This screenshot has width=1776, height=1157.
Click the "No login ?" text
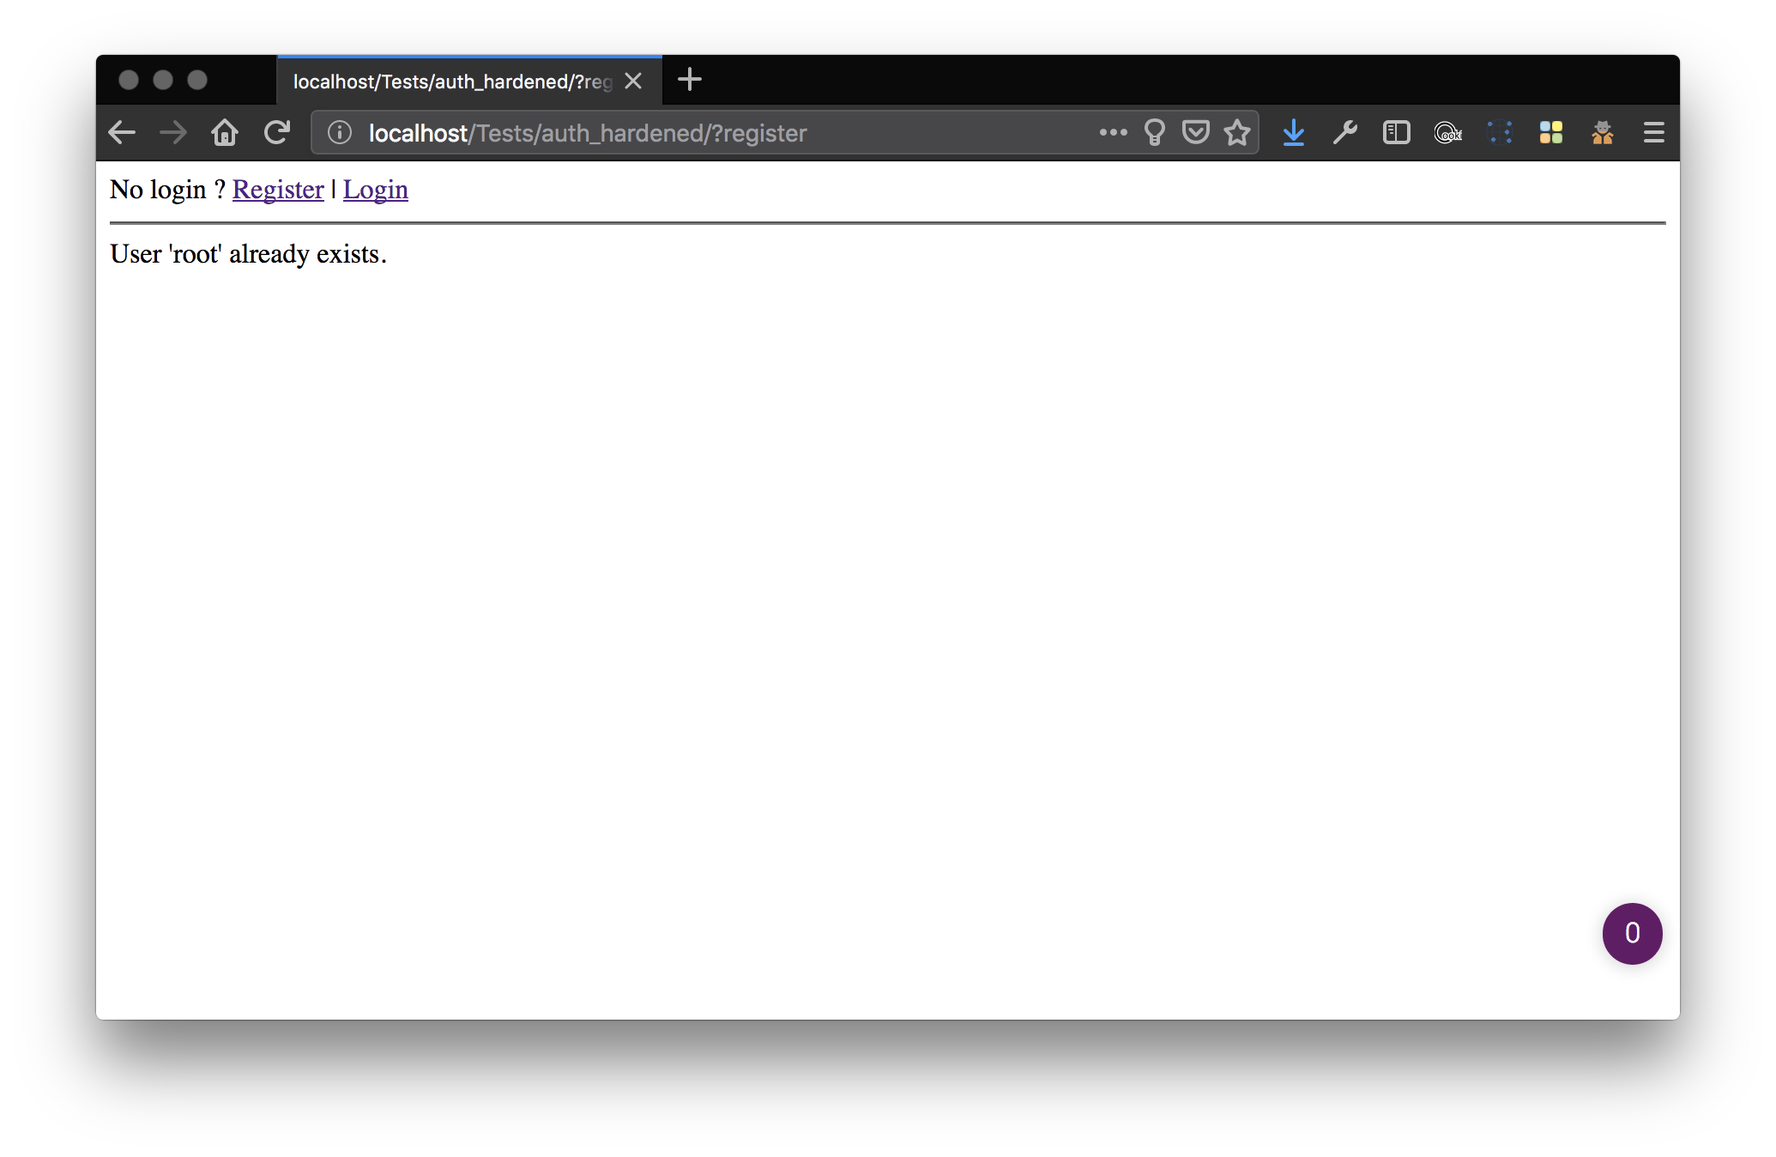168,190
